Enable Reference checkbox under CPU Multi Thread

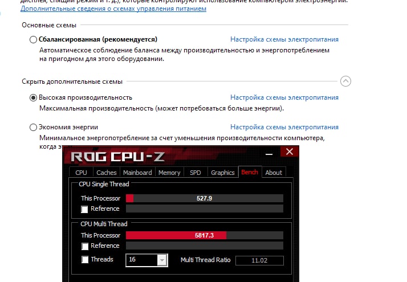coord(85,246)
